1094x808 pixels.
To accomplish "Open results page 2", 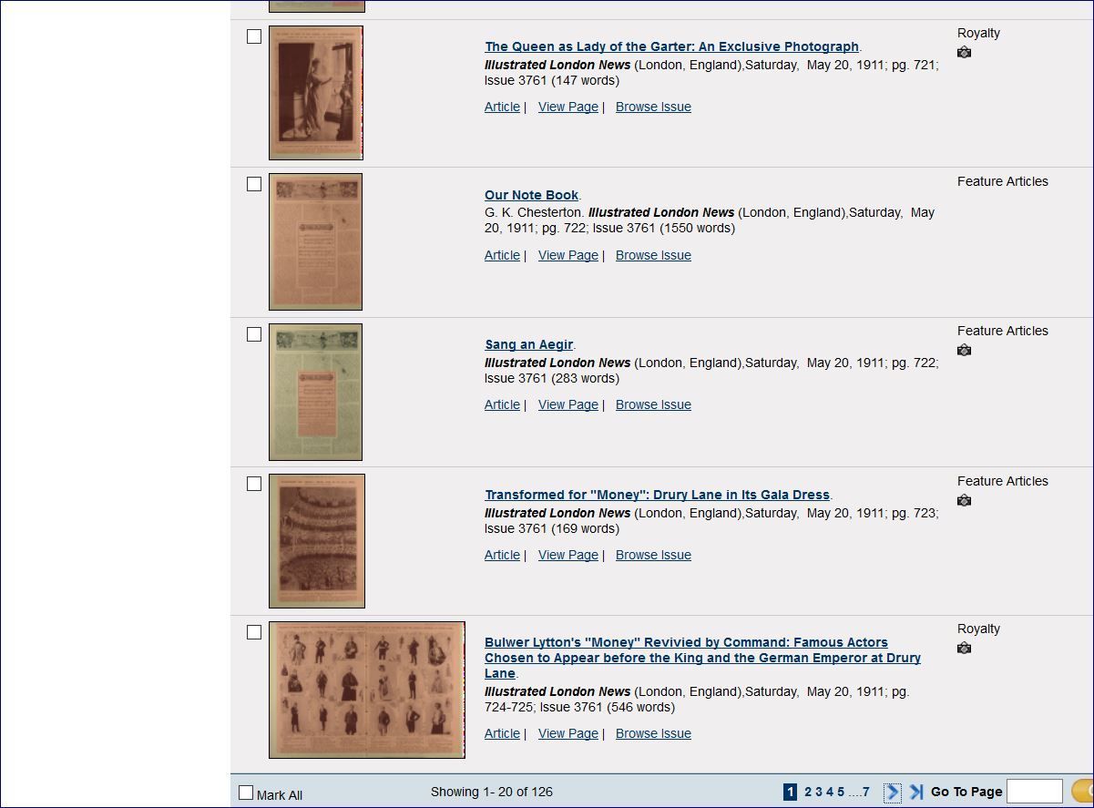I will click(x=808, y=792).
